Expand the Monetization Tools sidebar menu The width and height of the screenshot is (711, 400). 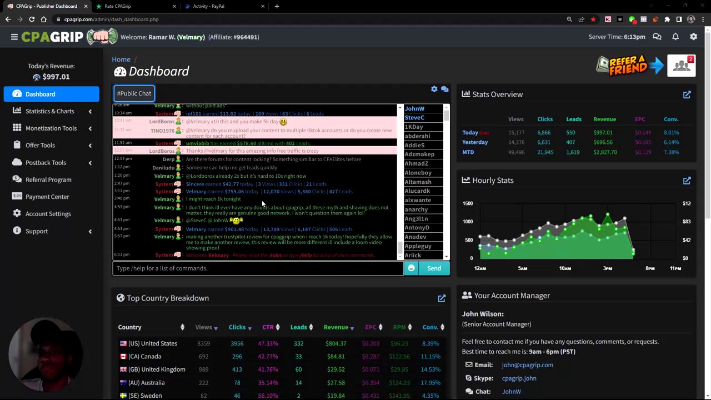tap(51, 128)
